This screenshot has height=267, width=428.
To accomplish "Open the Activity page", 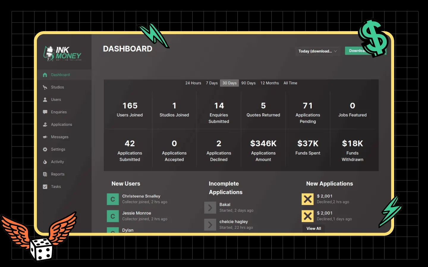I will [57, 162].
